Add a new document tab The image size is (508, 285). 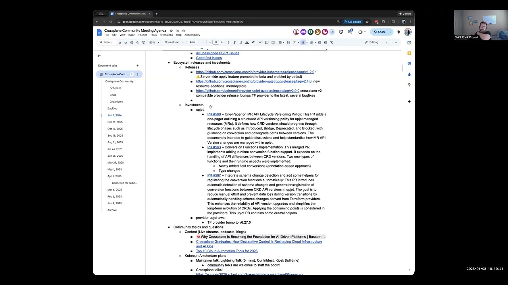137,66
